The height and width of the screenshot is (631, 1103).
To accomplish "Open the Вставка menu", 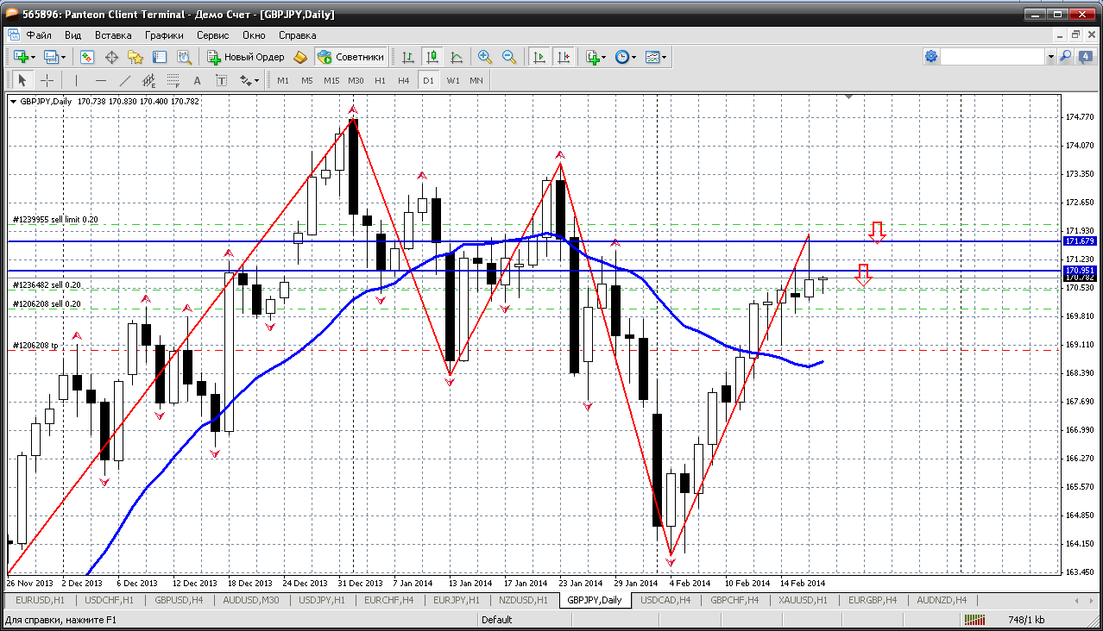I will click(113, 35).
